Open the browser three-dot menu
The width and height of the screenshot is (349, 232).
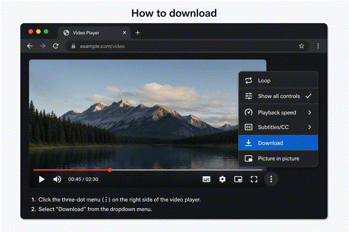pyautogui.click(x=318, y=46)
